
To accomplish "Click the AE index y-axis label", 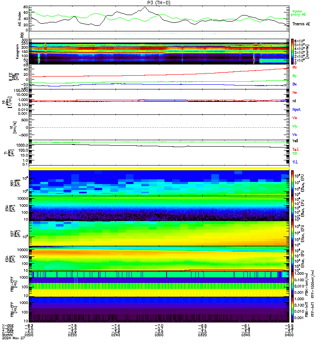I will 19,19.
